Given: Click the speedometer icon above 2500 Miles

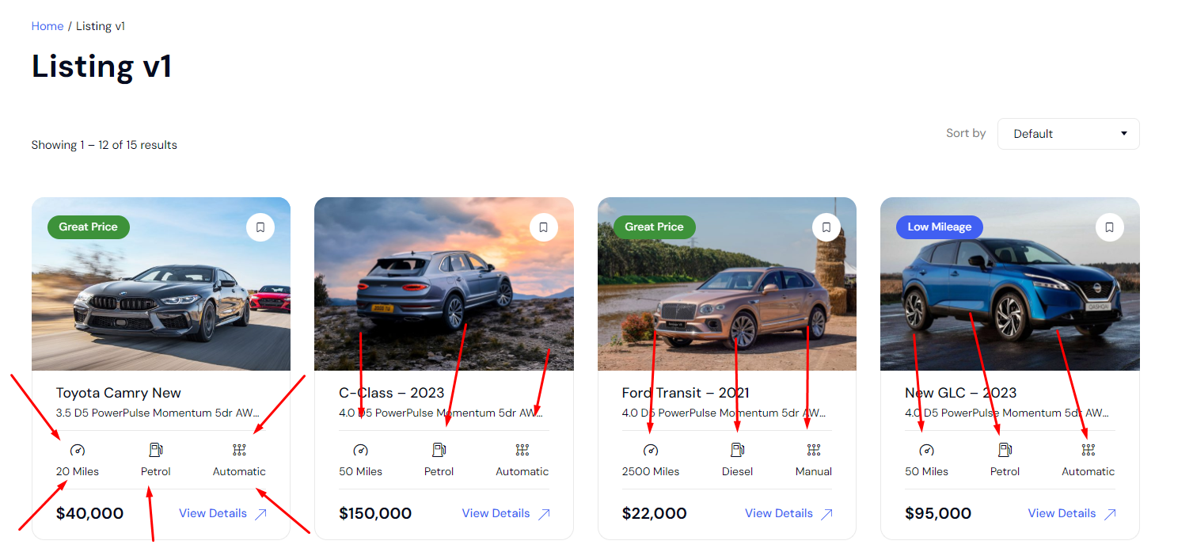Looking at the screenshot, I should 651,450.
